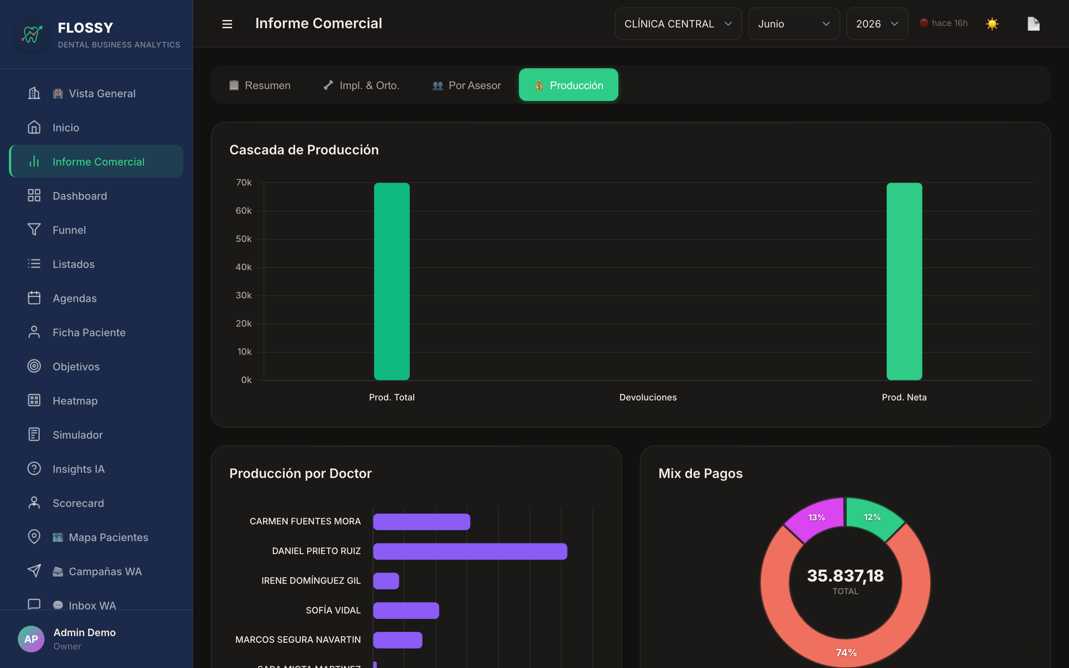
Task: Click the Heatmap grid icon
Action: click(34, 400)
